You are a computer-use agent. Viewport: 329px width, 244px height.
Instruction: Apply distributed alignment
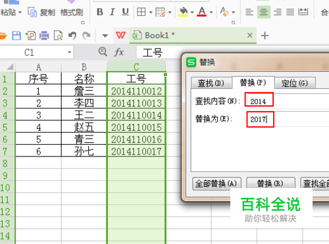[303, 12]
